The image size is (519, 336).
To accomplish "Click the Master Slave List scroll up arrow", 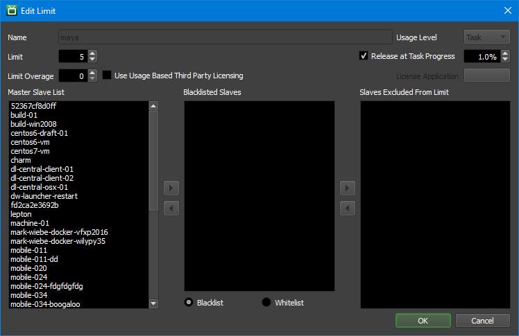I will pos(153,106).
